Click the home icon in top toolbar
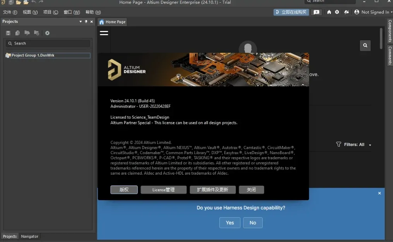Screen dimensions: 393x242 coord(329,12)
